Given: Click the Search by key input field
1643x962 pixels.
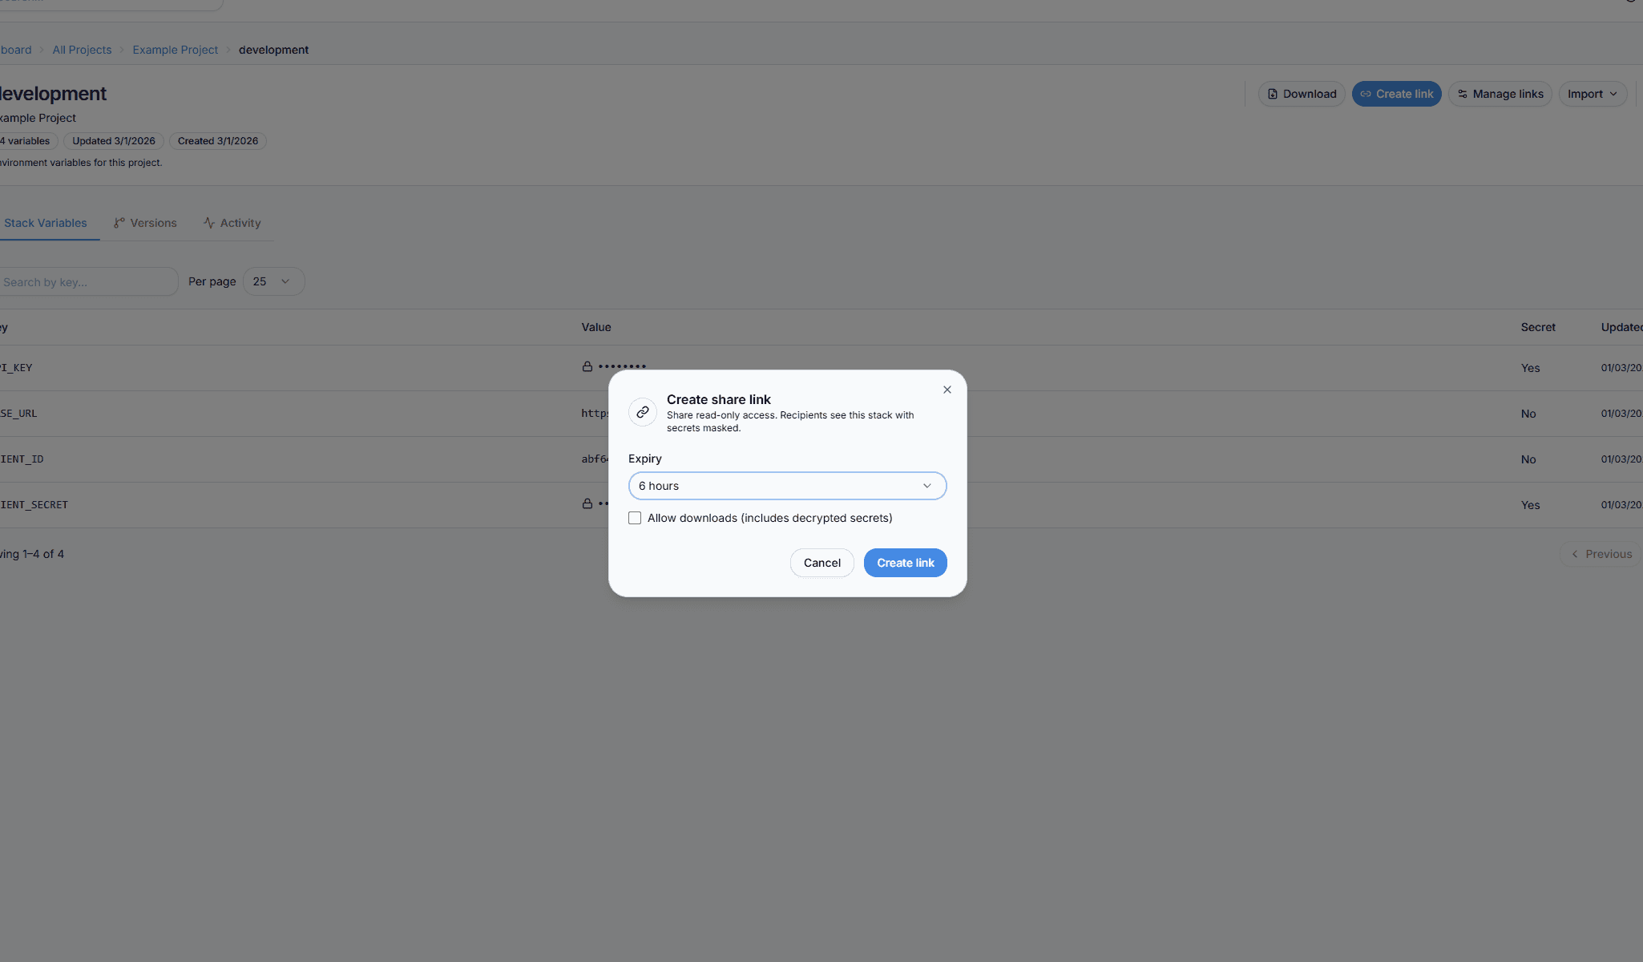Looking at the screenshot, I should pyautogui.click(x=80, y=281).
